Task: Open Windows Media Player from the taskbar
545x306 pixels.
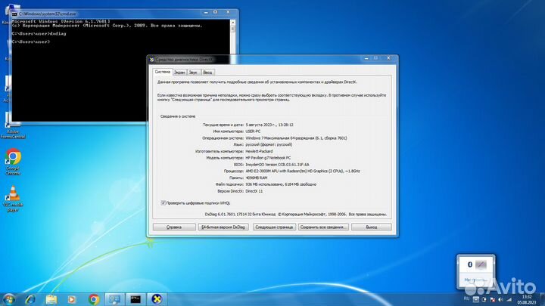Action: pos(72,299)
